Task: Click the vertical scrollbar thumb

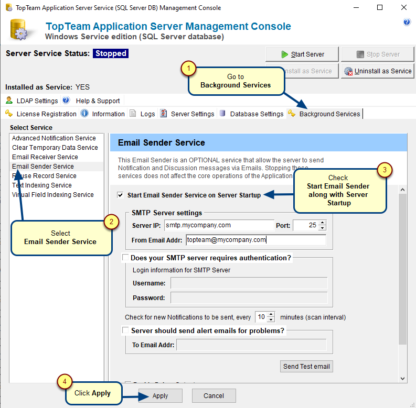Action: [x=402, y=269]
